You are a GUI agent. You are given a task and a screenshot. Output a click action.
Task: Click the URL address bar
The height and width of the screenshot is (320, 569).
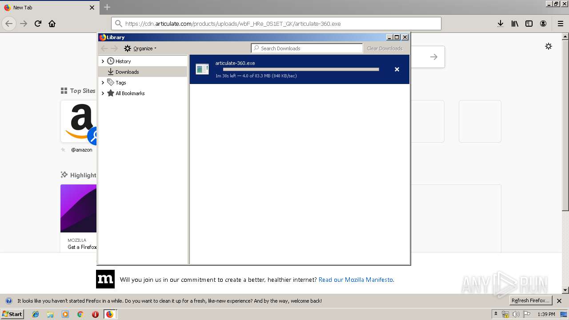click(276, 24)
